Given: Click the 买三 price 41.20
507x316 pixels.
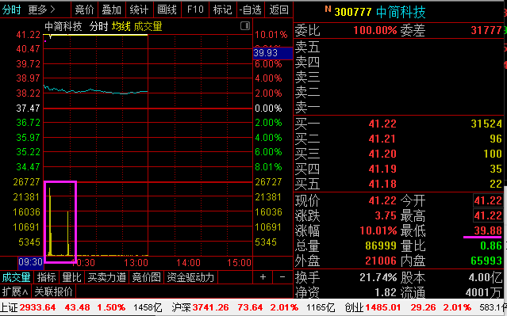Looking at the screenshot, I should point(382,154).
